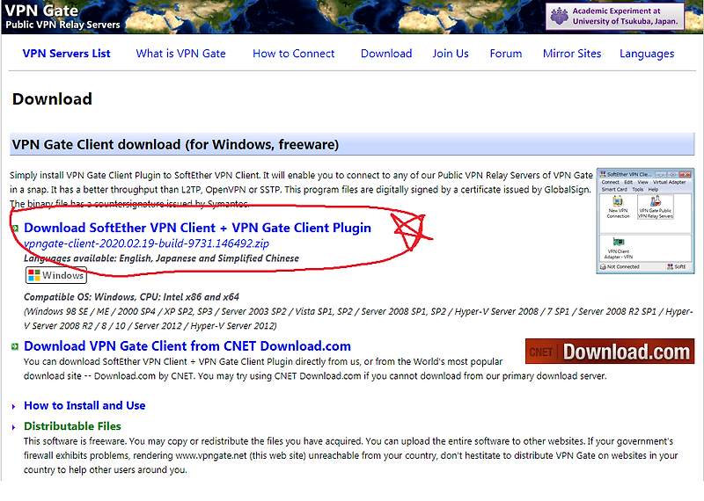Screen dimensions: 704x501
Task: Open the Join Us page
Action: [451, 54]
